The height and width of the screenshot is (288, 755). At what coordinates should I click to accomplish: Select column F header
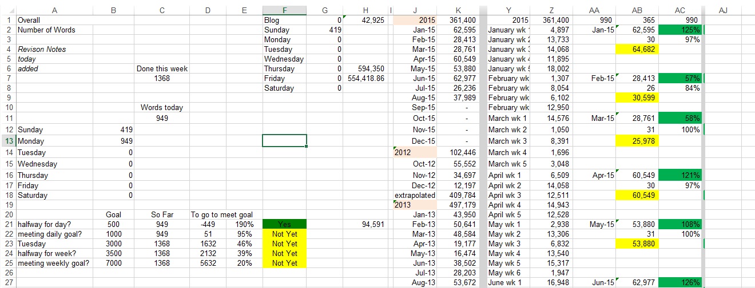[x=284, y=10]
